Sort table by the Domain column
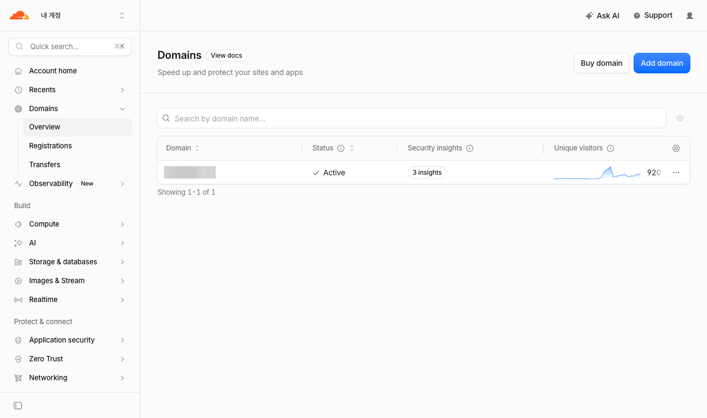The height and width of the screenshot is (418, 707). pos(183,148)
